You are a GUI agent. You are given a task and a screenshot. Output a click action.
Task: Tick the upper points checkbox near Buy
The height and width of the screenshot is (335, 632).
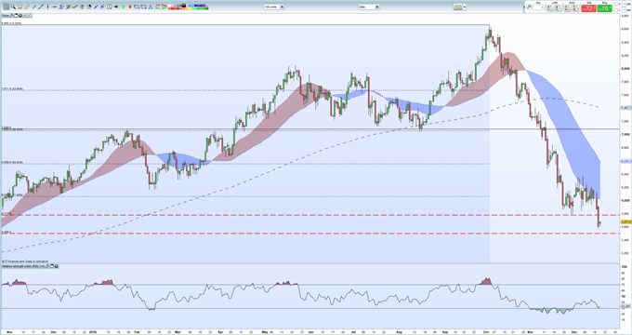[x=616, y=4]
